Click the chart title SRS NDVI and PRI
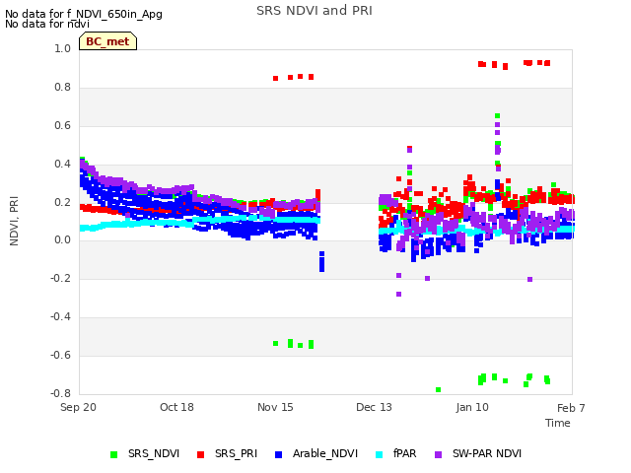Viewport: 631px width, 473px height. [315, 11]
